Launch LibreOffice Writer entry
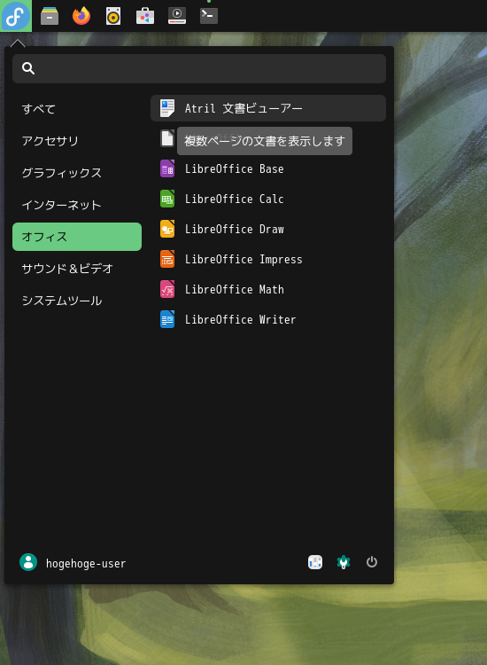Viewport: 487px width, 665px height. point(268,319)
